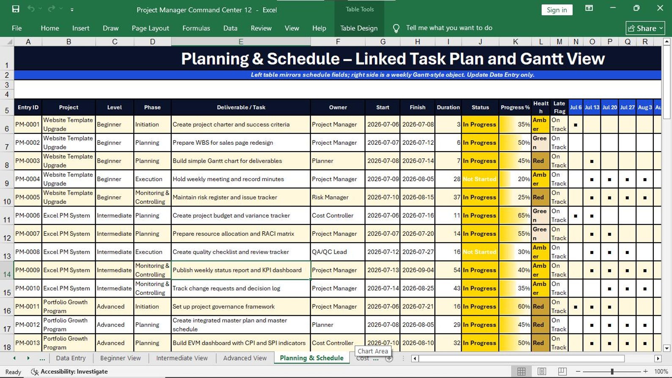
Task: Select the 65% progress cell
Action: coord(515,215)
